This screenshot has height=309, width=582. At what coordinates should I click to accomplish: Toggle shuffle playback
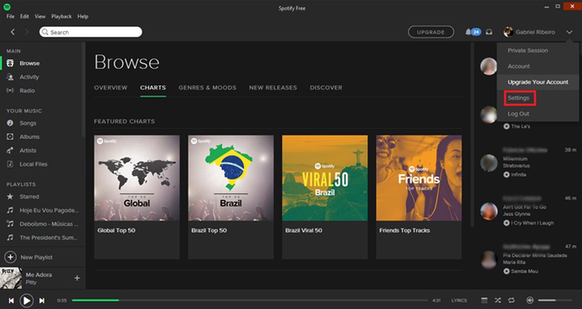[498, 300]
